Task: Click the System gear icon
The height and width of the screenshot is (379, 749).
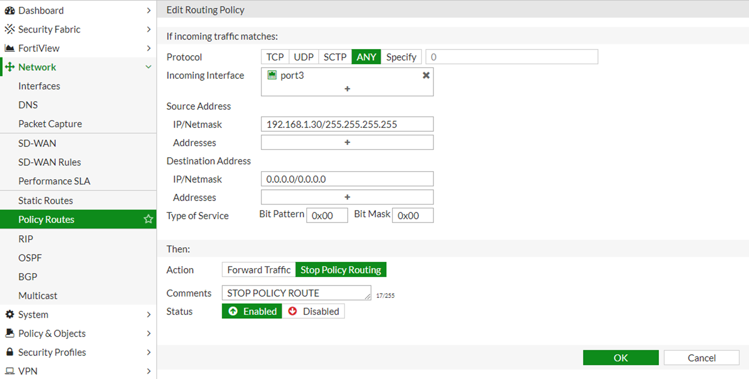Action: pyautogui.click(x=10, y=314)
